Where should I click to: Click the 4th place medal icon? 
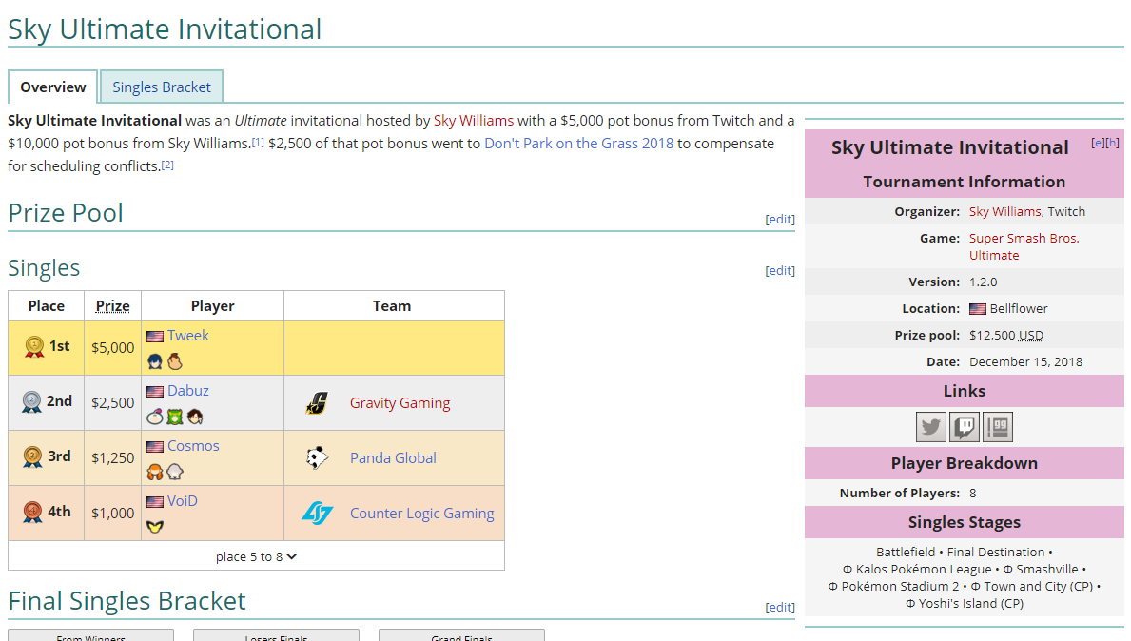pos(32,512)
